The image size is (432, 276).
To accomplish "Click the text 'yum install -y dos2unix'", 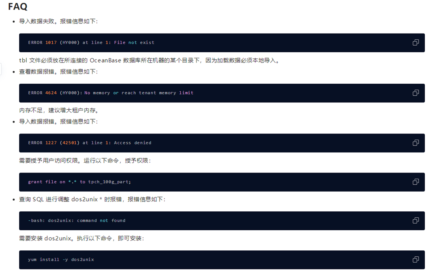I will pyautogui.click(x=61, y=260).
